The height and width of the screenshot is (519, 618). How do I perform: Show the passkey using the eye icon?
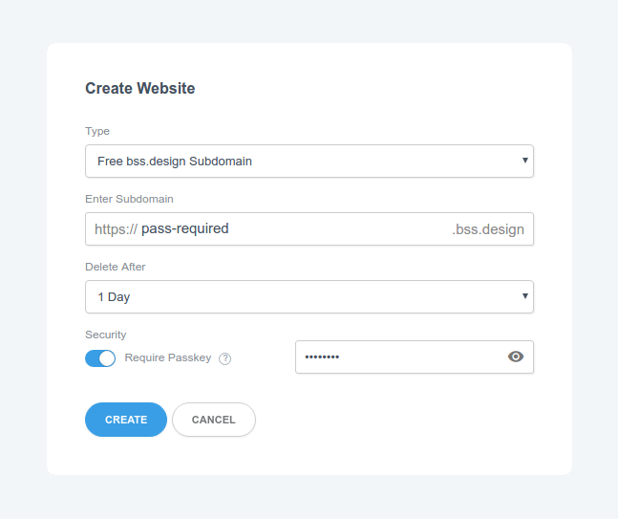(x=516, y=357)
